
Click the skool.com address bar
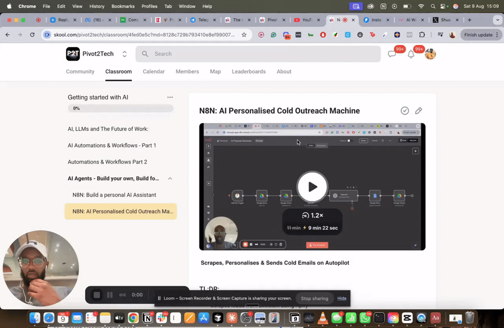(144, 35)
